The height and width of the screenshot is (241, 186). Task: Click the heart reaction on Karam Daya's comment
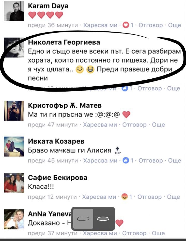126,25
